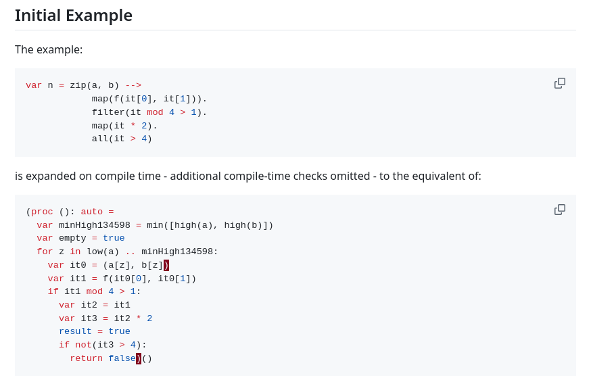Click the 'filter(it mod 4 > 1).' line
This screenshot has height=384, width=591.
149,112
